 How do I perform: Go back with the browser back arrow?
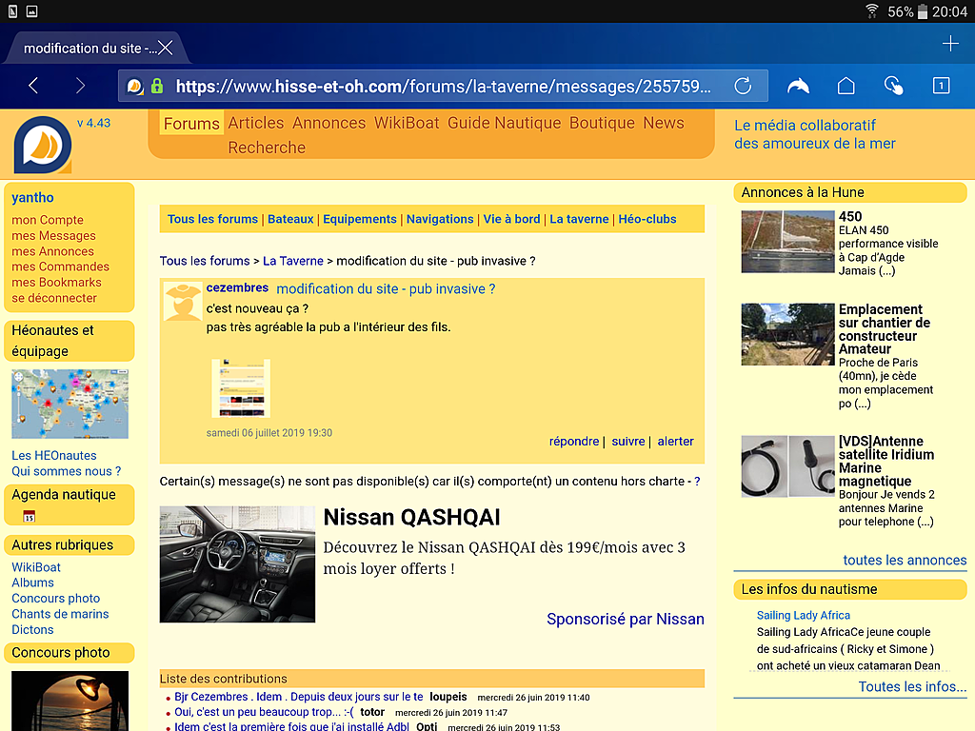[33, 85]
